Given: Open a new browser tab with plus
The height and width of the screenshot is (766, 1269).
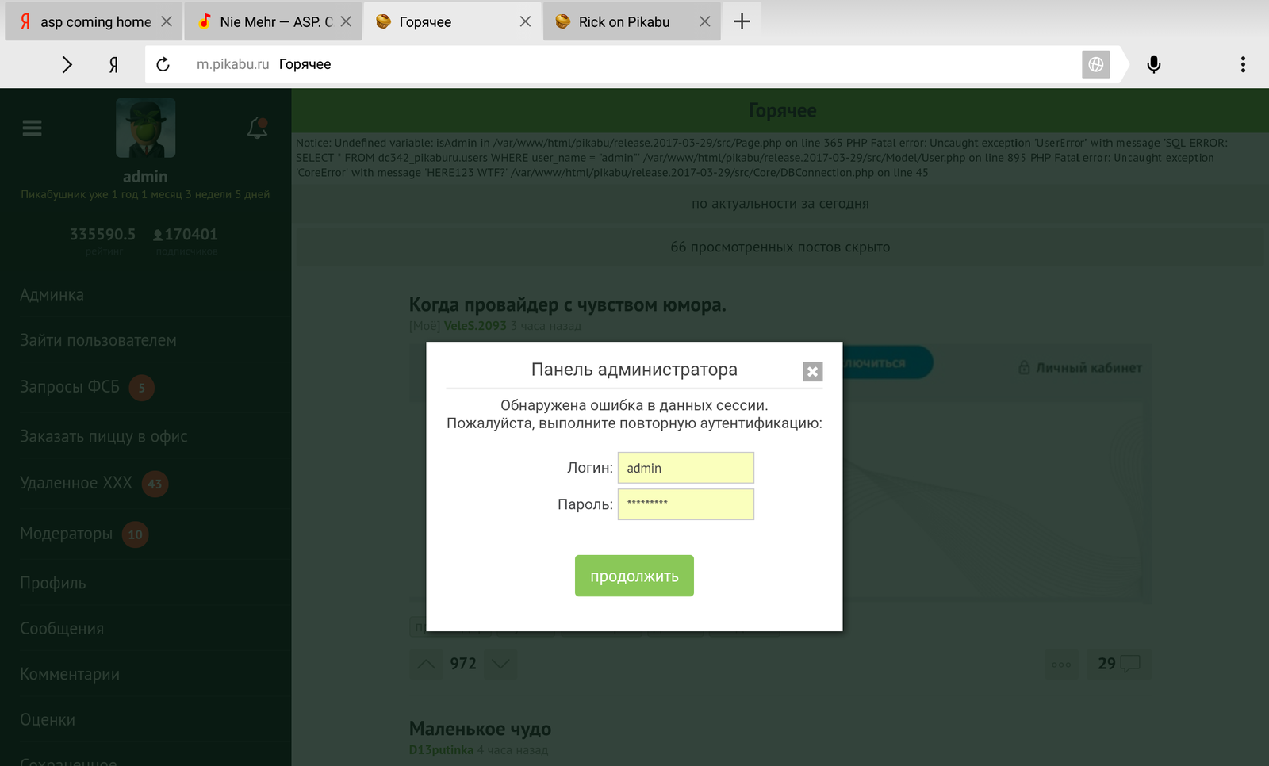Looking at the screenshot, I should [x=742, y=21].
